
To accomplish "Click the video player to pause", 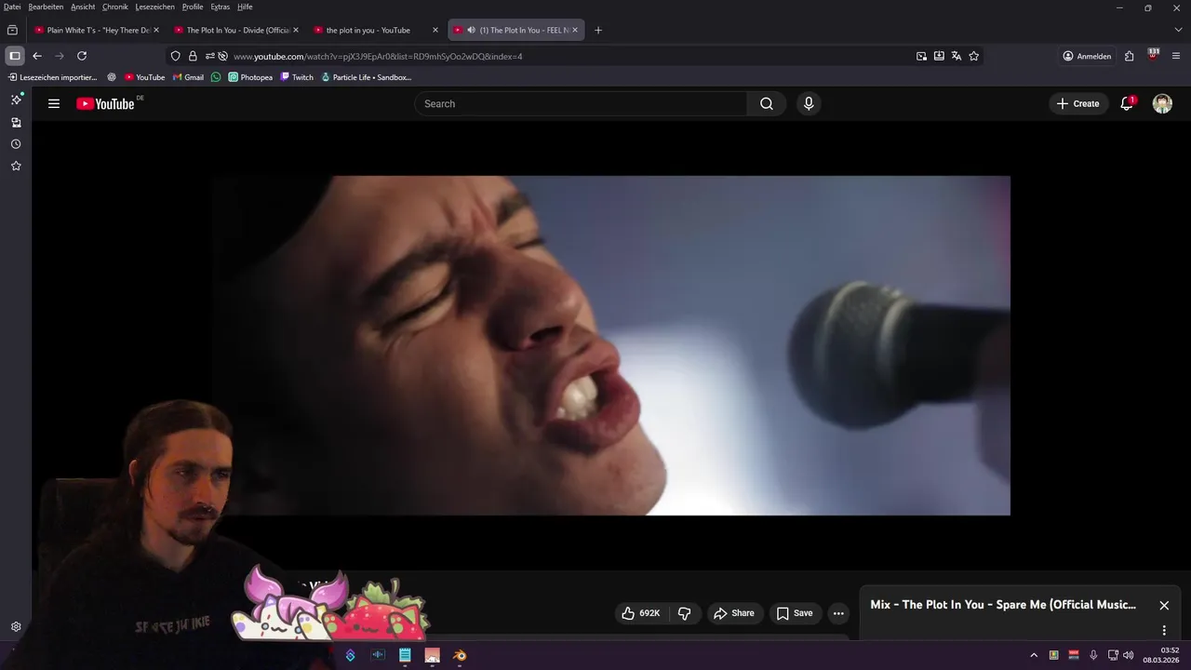I will (x=610, y=345).
